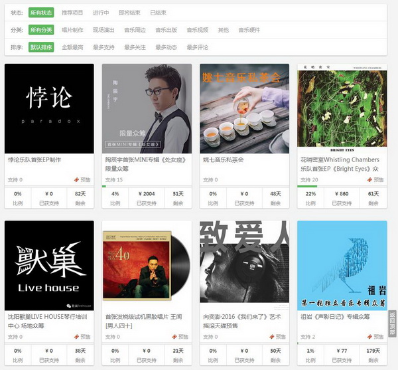Select 默认排序 sort option

coord(41,47)
